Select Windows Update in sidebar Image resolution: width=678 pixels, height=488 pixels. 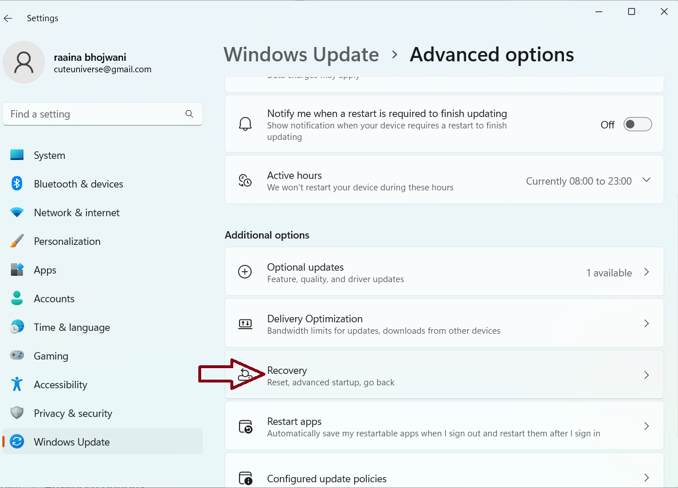72,442
